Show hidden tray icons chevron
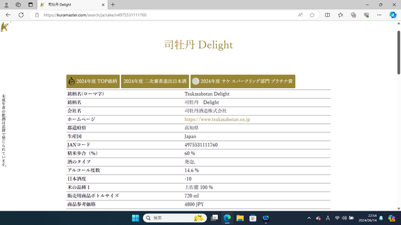The height and width of the screenshot is (225, 401). (309, 218)
